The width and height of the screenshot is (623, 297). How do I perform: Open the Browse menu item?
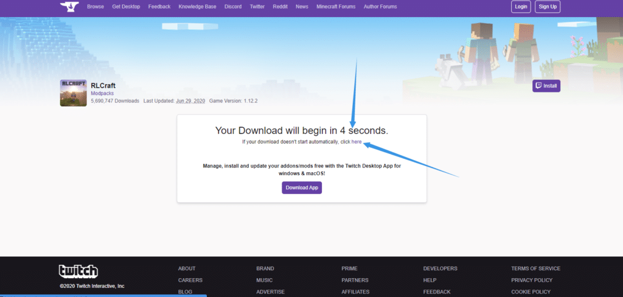(96, 7)
